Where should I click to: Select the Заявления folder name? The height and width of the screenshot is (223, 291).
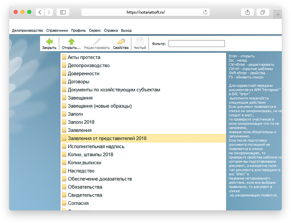pos(80,130)
